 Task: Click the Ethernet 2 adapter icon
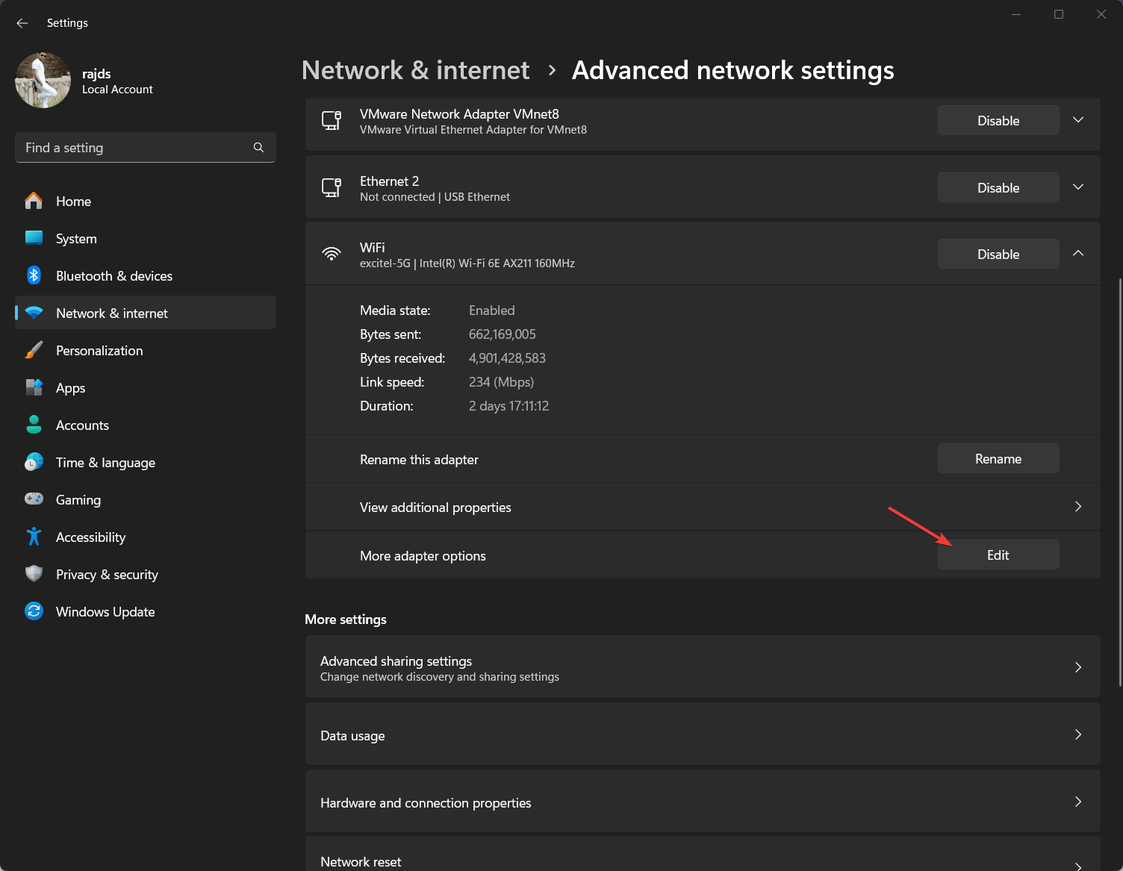tap(331, 187)
